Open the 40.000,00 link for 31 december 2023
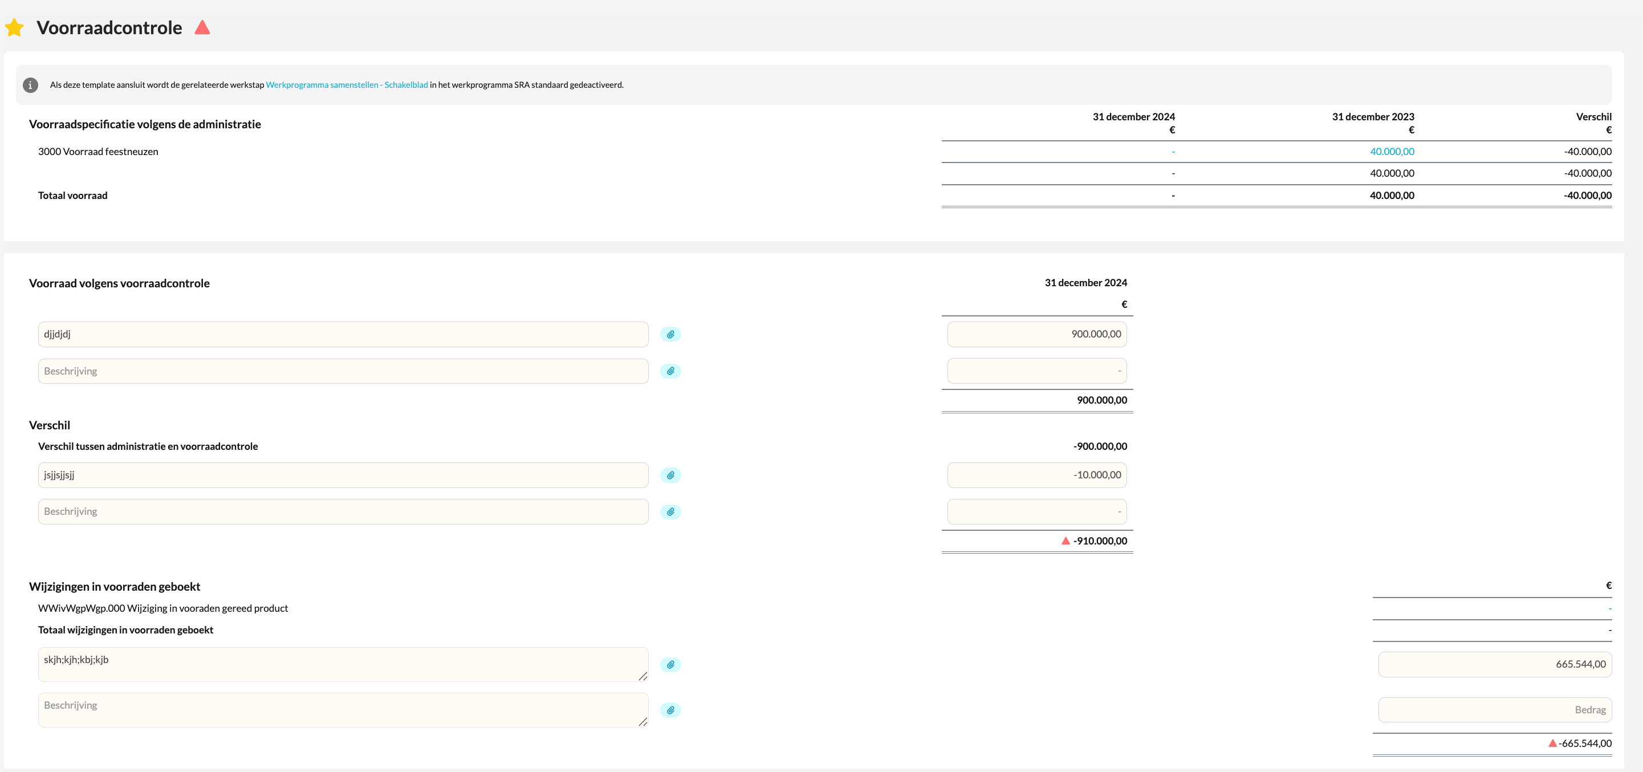 1392,152
